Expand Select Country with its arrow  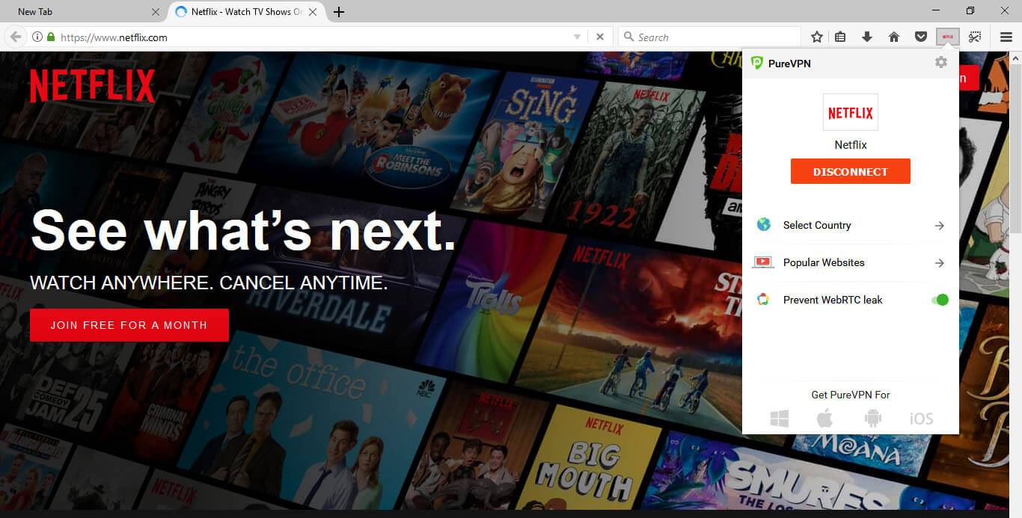click(x=940, y=226)
